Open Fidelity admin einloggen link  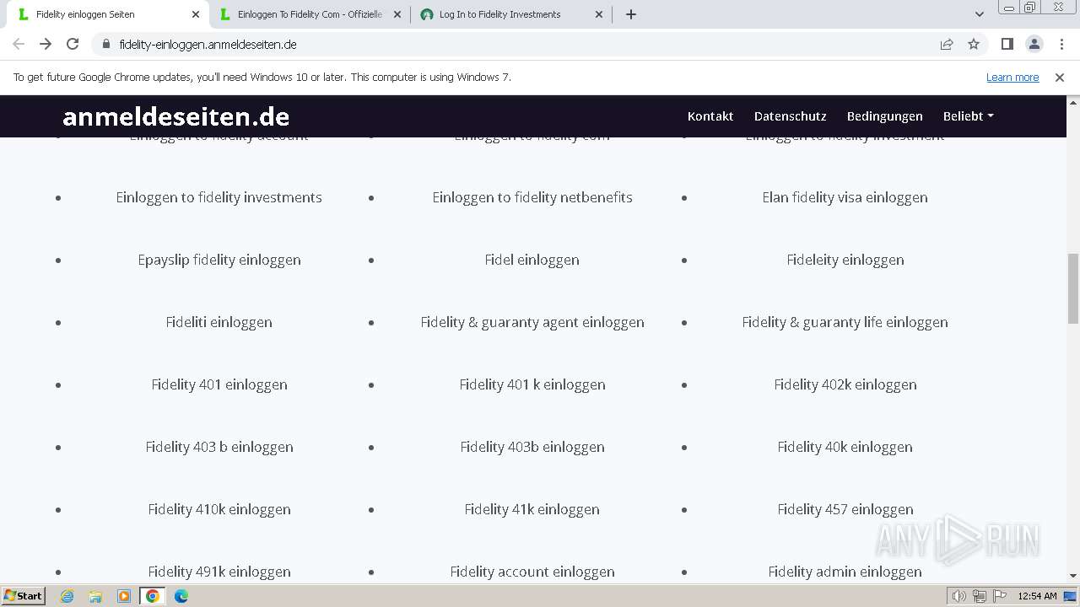click(x=845, y=572)
